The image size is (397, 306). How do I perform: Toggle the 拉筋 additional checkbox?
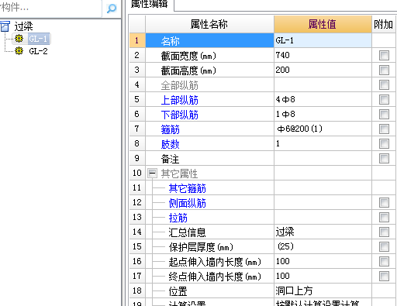pyautogui.click(x=384, y=217)
